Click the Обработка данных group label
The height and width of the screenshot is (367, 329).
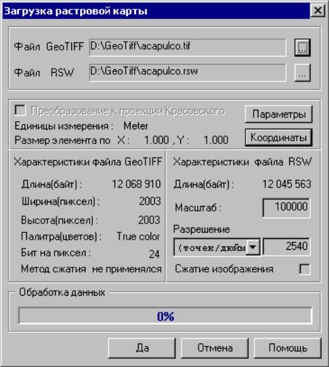tap(62, 292)
